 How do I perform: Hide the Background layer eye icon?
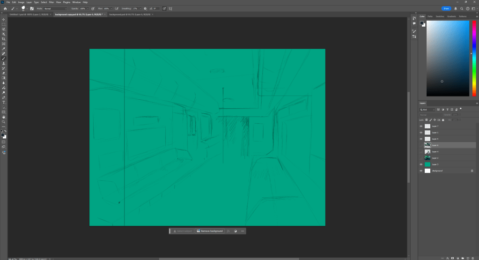tap(421, 171)
